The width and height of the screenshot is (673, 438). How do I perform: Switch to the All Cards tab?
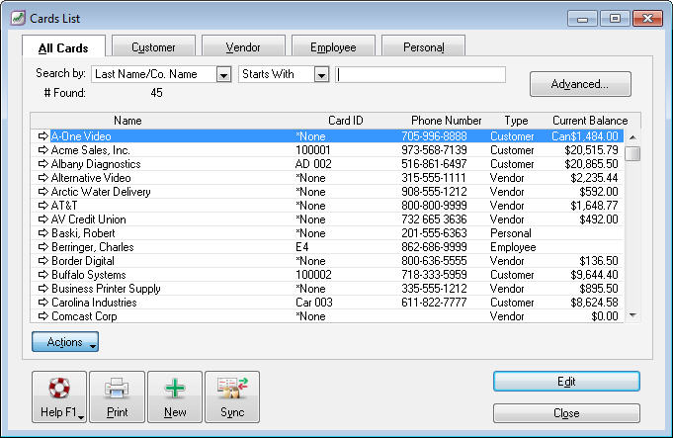[x=63, y=47]
